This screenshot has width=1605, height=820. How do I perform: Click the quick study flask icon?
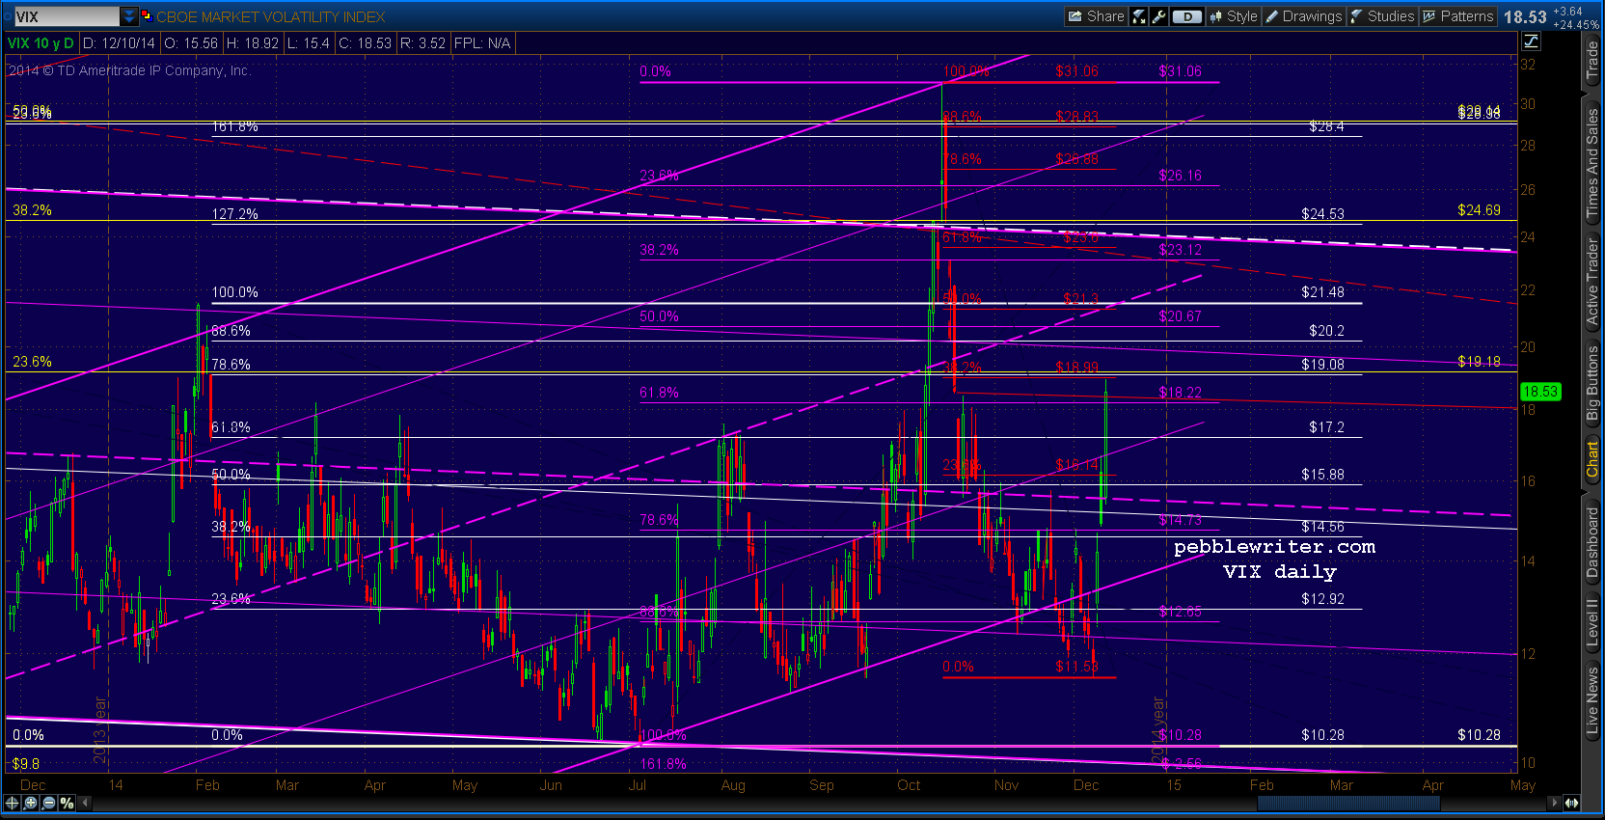[x=1139, y=16]
